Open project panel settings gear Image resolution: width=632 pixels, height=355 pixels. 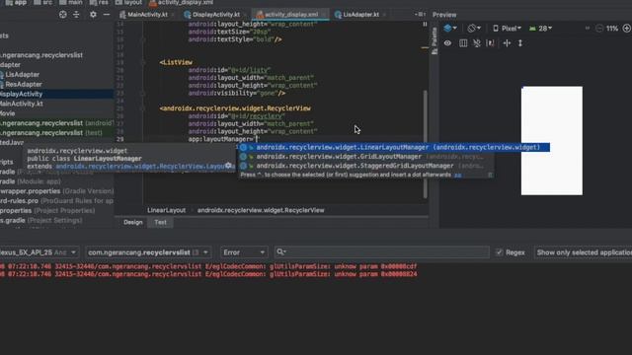(x=93, y=15)
